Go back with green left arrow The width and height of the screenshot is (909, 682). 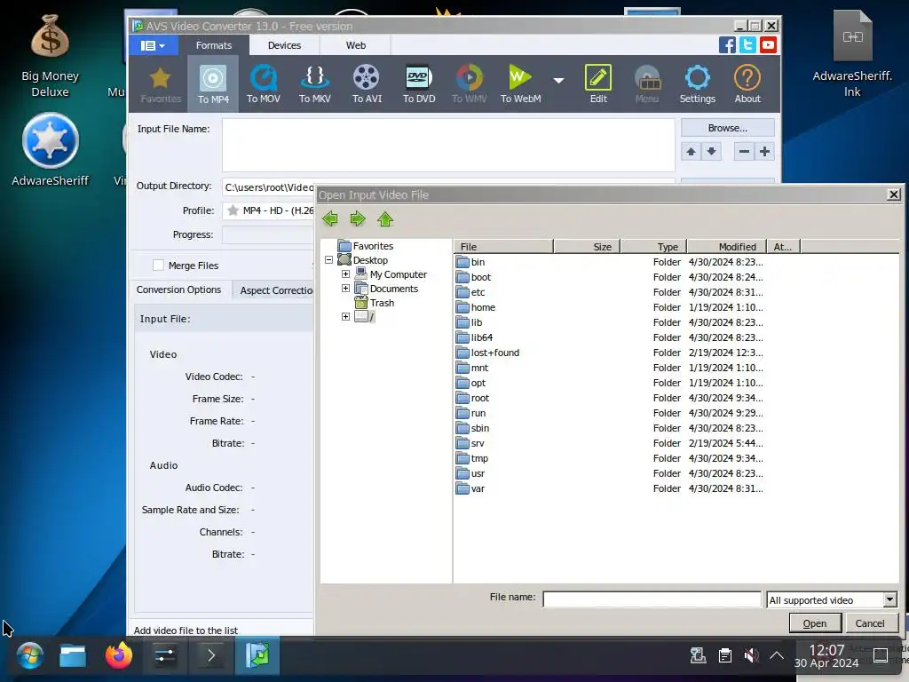tap(330, 218)
